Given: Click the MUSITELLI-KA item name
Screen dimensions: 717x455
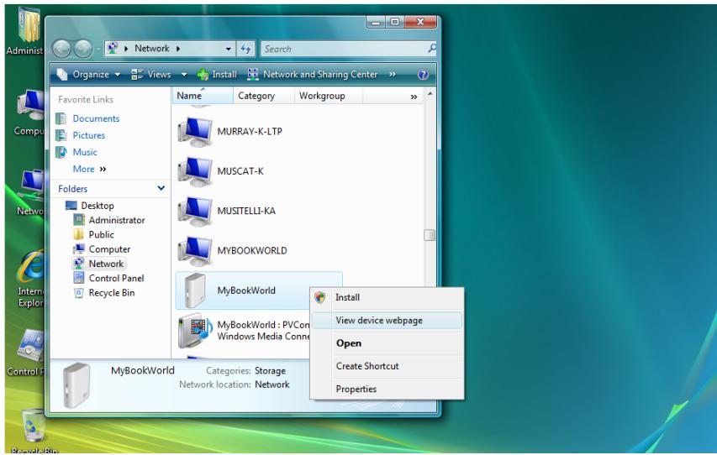Looking at the screenshot, I should [x=246, y=211].
